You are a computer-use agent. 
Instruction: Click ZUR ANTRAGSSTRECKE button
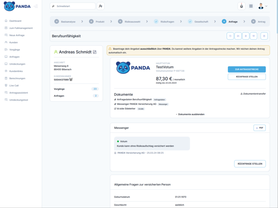pos(247,69)
